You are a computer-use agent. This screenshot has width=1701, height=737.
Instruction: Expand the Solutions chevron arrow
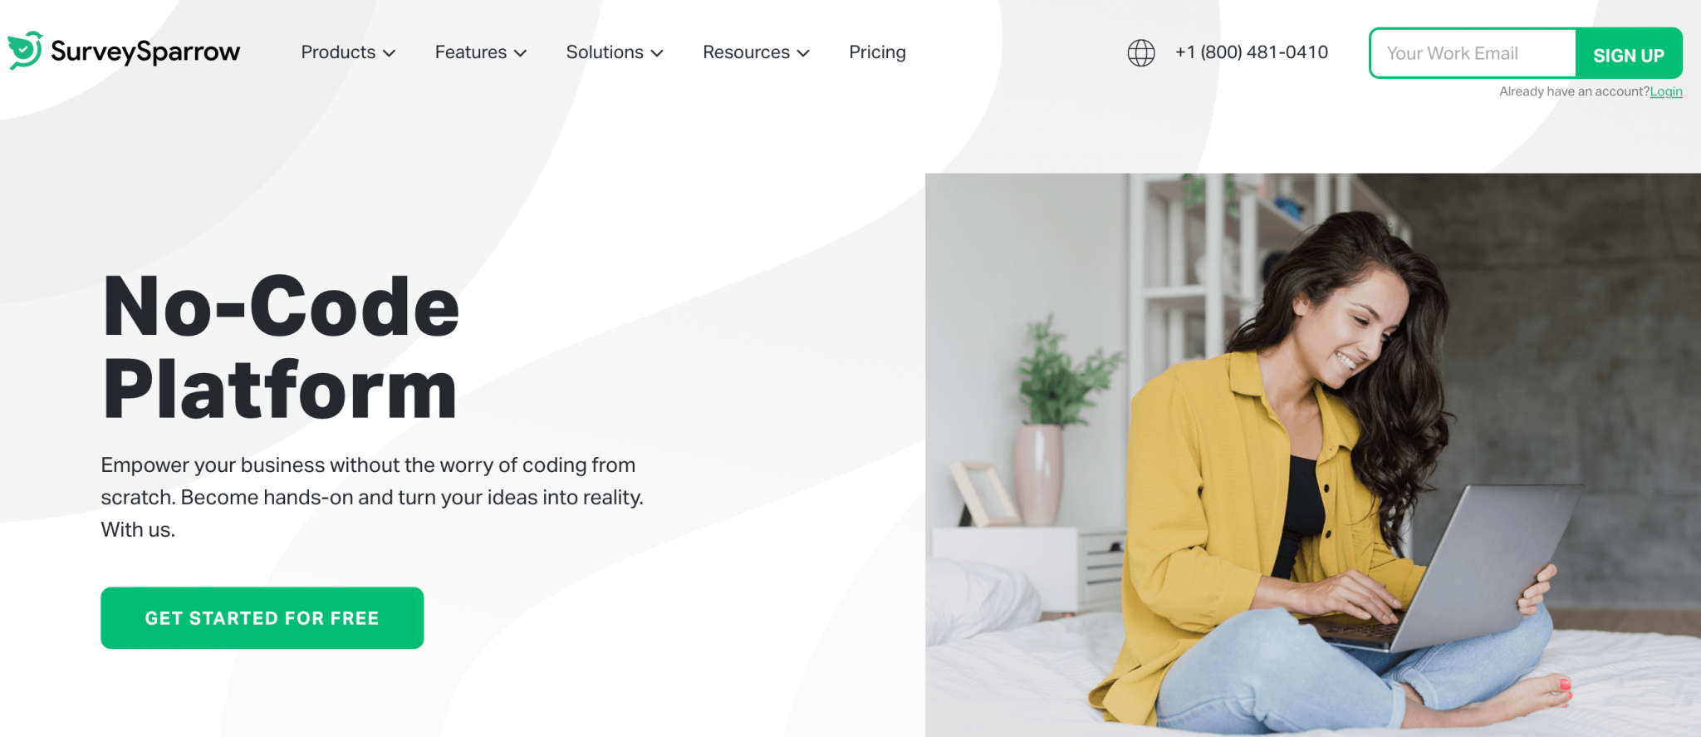(657, 53)
